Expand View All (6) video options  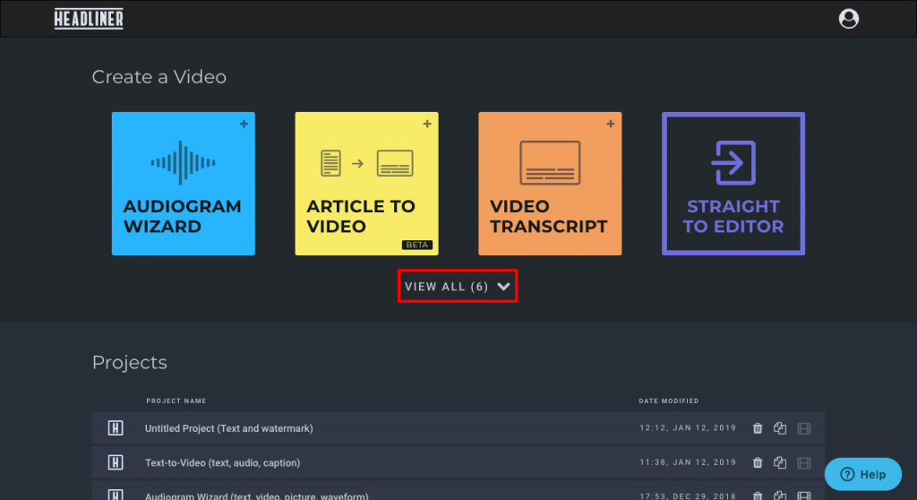447,287
